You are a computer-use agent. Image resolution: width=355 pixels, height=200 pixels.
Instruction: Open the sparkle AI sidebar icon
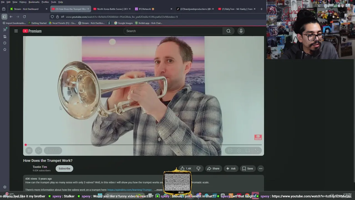pyautogui.click(x=5, y=30)
